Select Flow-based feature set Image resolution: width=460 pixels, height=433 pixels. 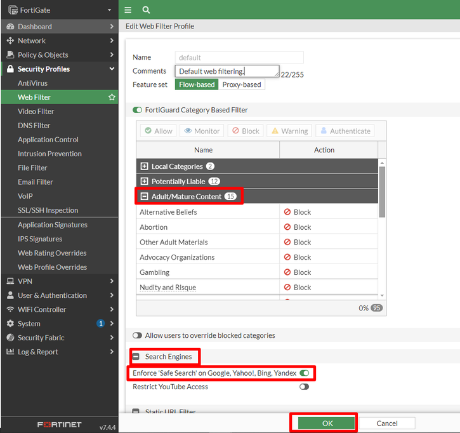[197, 84]
